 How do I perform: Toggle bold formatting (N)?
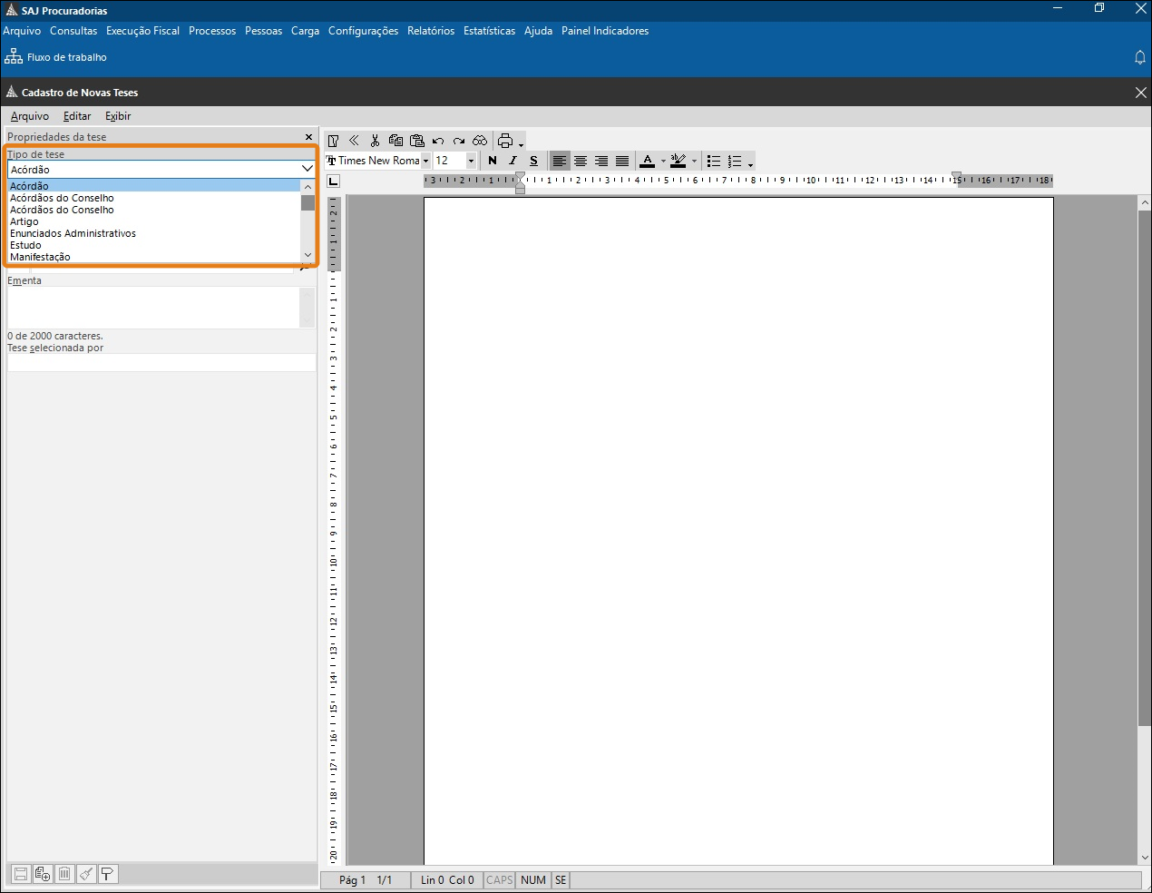pyautogui.click(x=493, y=161)
